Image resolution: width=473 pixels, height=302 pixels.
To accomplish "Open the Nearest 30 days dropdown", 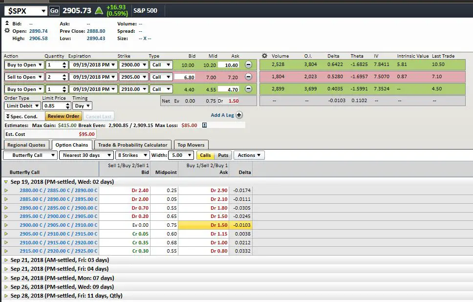I will [86, 155].
